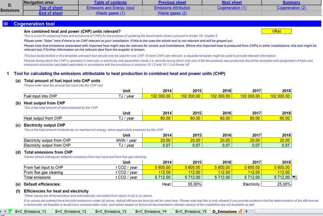Select 2015 Electricity output MWh cell
The width and height of the screenshot is (323, 216).
tap(187, 140)
